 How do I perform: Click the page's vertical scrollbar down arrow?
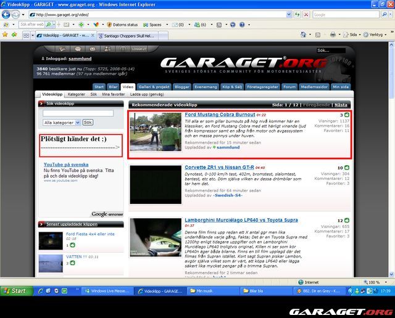pos(391,274)
